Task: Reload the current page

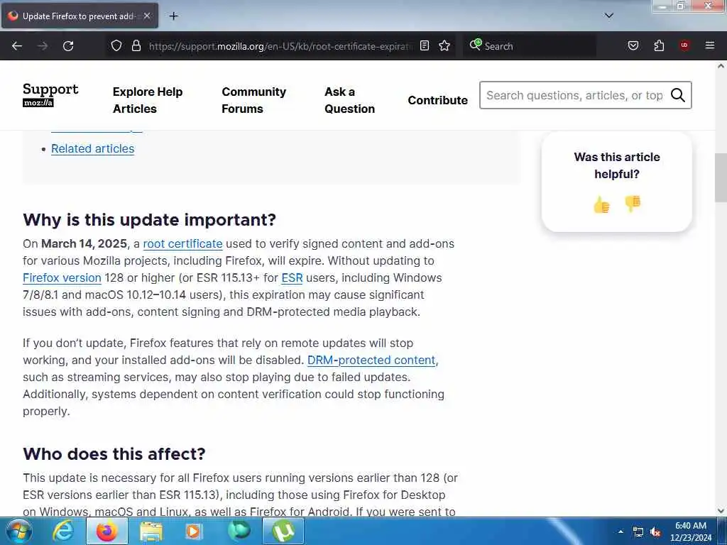Action: (x=68, y=46)
